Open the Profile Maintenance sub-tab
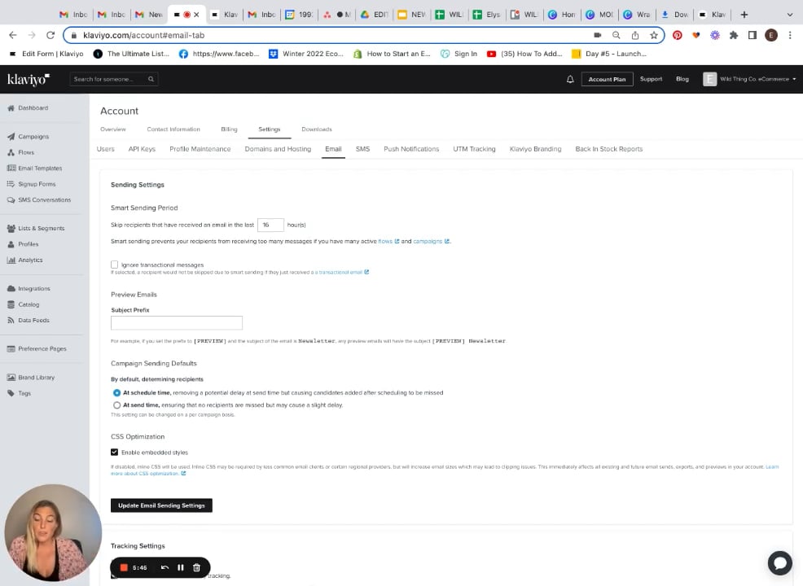 [x=200, y=149]
